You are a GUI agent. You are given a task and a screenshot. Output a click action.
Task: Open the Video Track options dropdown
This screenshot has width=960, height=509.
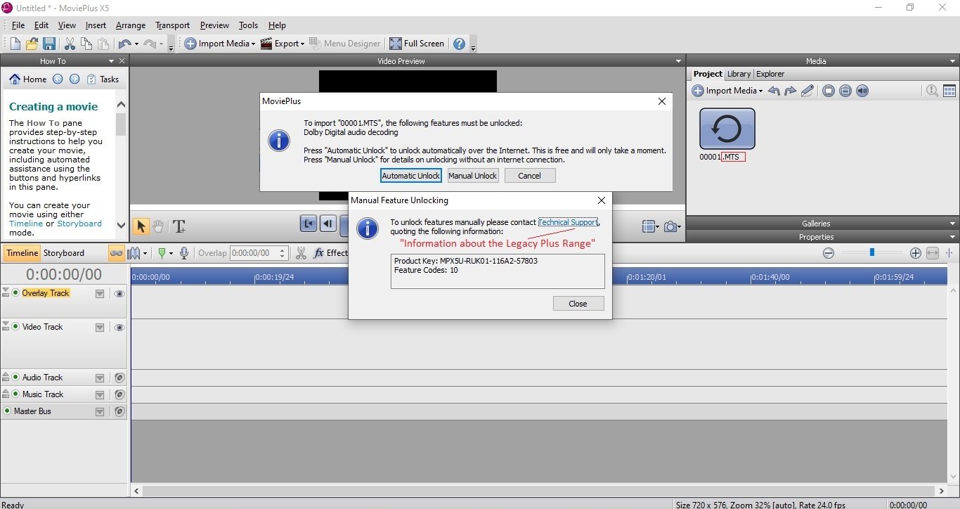(x=100, y=328)
